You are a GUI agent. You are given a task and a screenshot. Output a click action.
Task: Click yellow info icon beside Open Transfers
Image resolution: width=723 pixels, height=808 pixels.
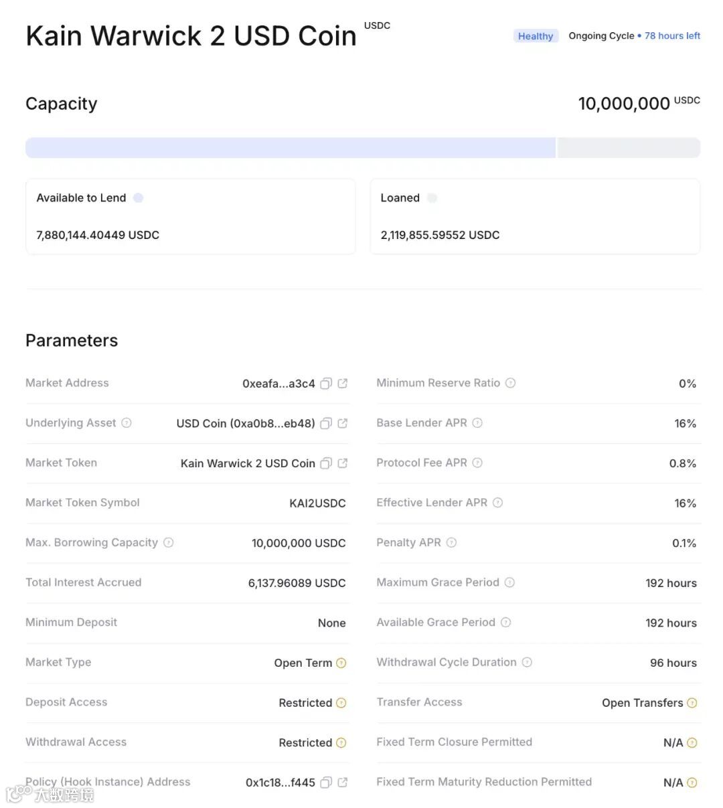(x=692, y=703)
